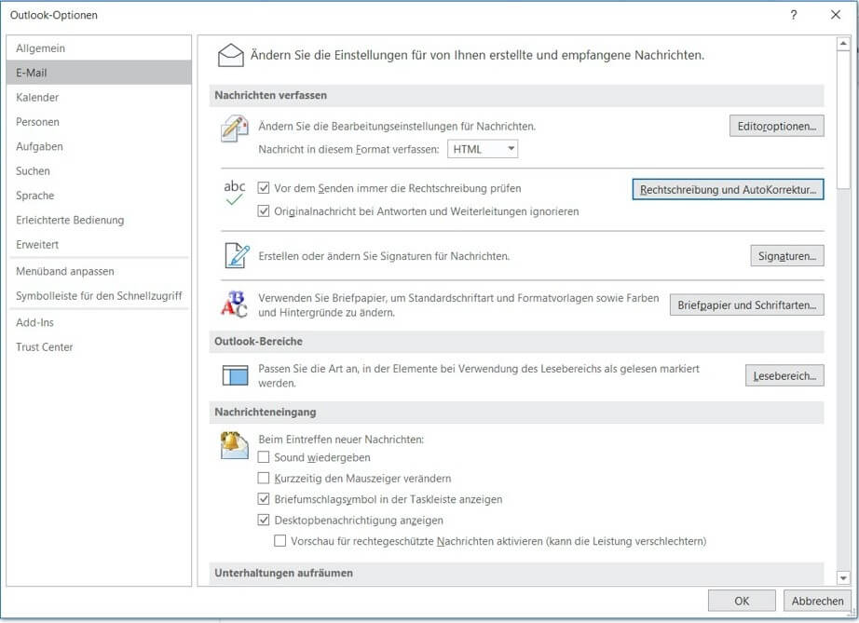Click the scrollbar down arrow
Screen dimensions: 859x623
tap(843, 577)
